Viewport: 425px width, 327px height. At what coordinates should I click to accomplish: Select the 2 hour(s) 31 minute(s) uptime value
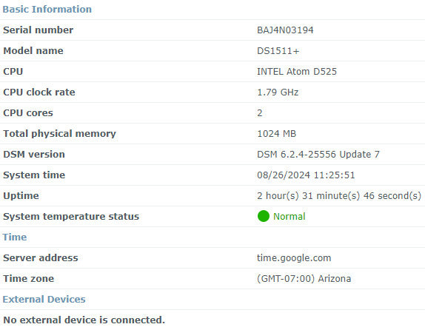coord(339,195)
